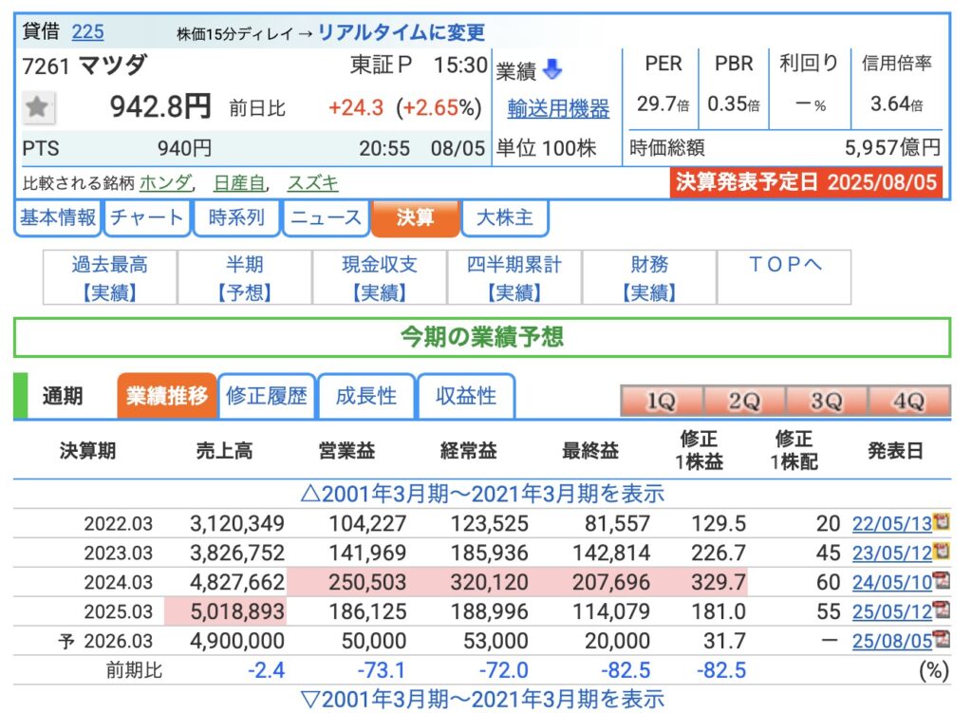Click the 売上高 column header
The width and height of the screenshot is (972, 713).
pyautogui.click(x=224, y=451)
